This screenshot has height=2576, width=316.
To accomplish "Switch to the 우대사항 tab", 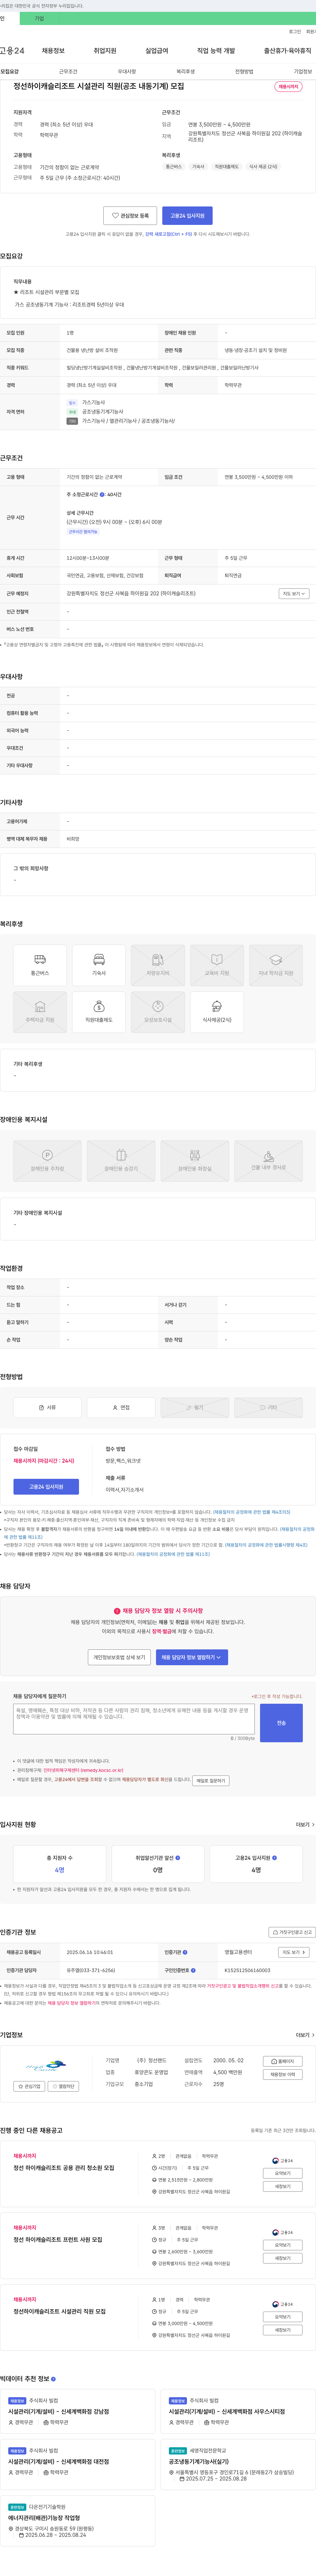I will pos(127,72).
